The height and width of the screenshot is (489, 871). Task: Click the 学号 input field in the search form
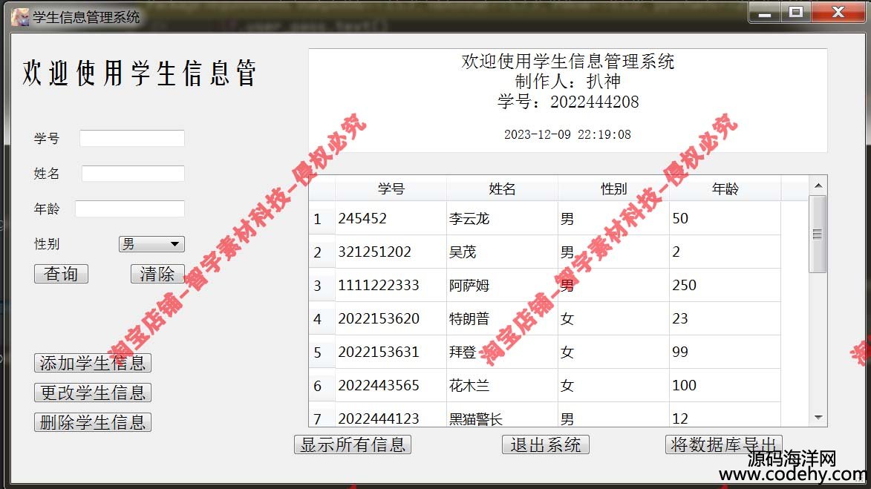132,138
